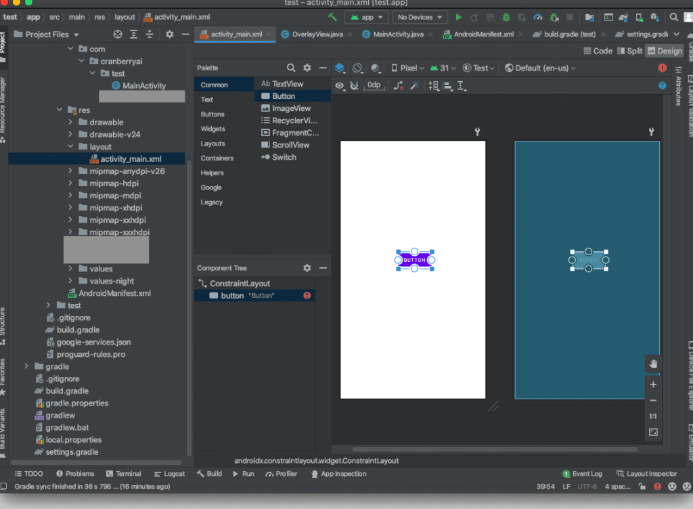Click the src breadcrumb in the navigation bar
The height and width of the screenshot is (509, 693).
tap(54, 17)
